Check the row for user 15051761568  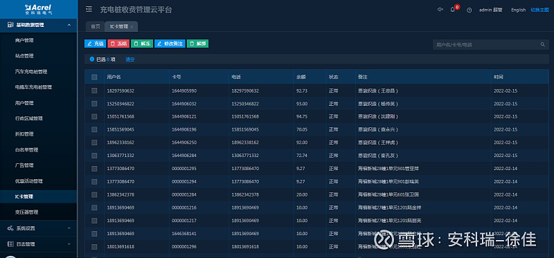tap(94, 116)
